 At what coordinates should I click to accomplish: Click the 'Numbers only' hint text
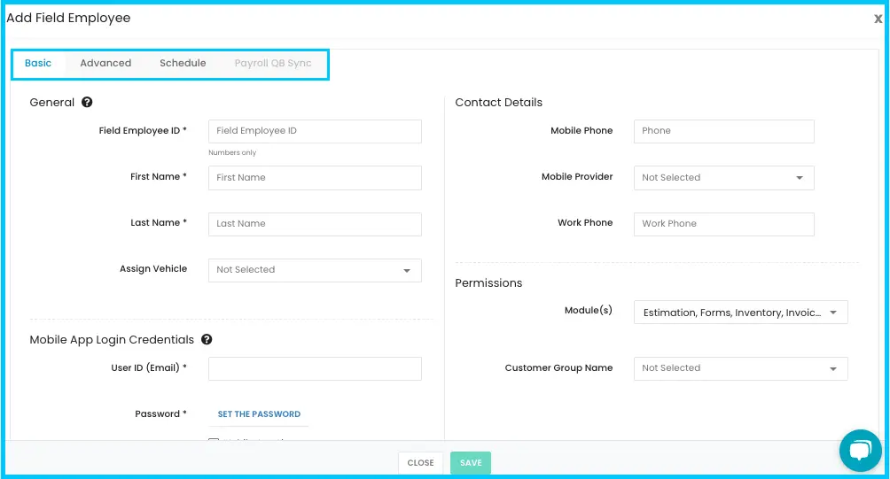point(232,152)
